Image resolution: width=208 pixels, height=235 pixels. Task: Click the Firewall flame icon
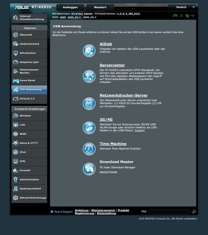pos(15,170)
